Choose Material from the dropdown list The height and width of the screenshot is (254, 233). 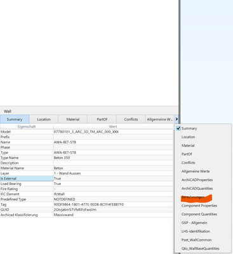coord(188,145)
